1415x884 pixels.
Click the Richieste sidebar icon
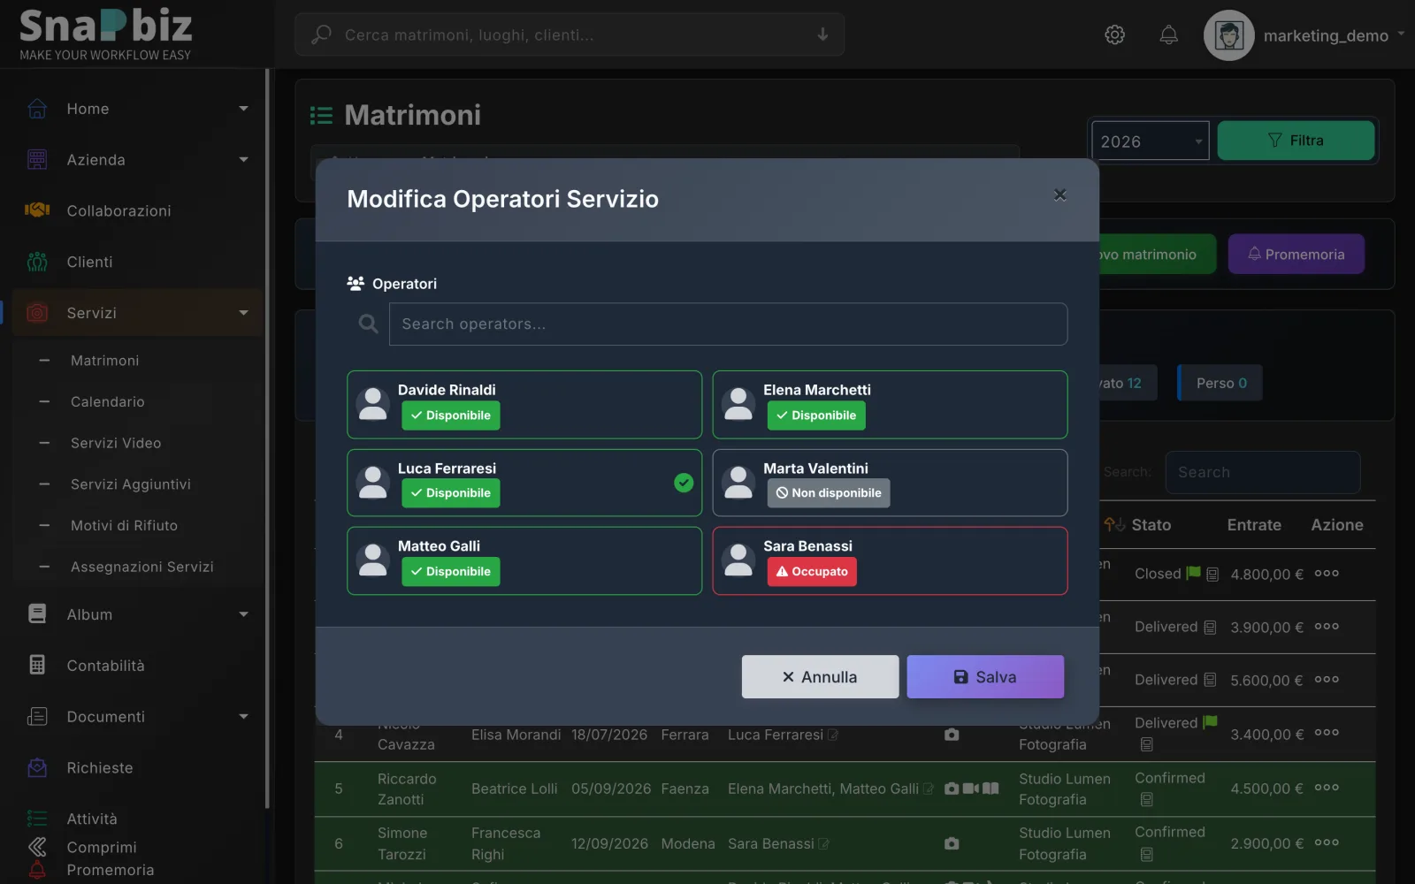coord(37,768)
